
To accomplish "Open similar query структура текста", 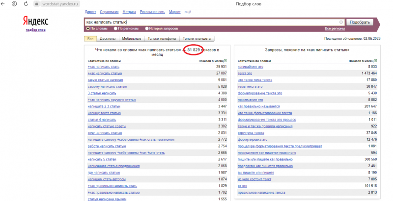I will (251, 133).
